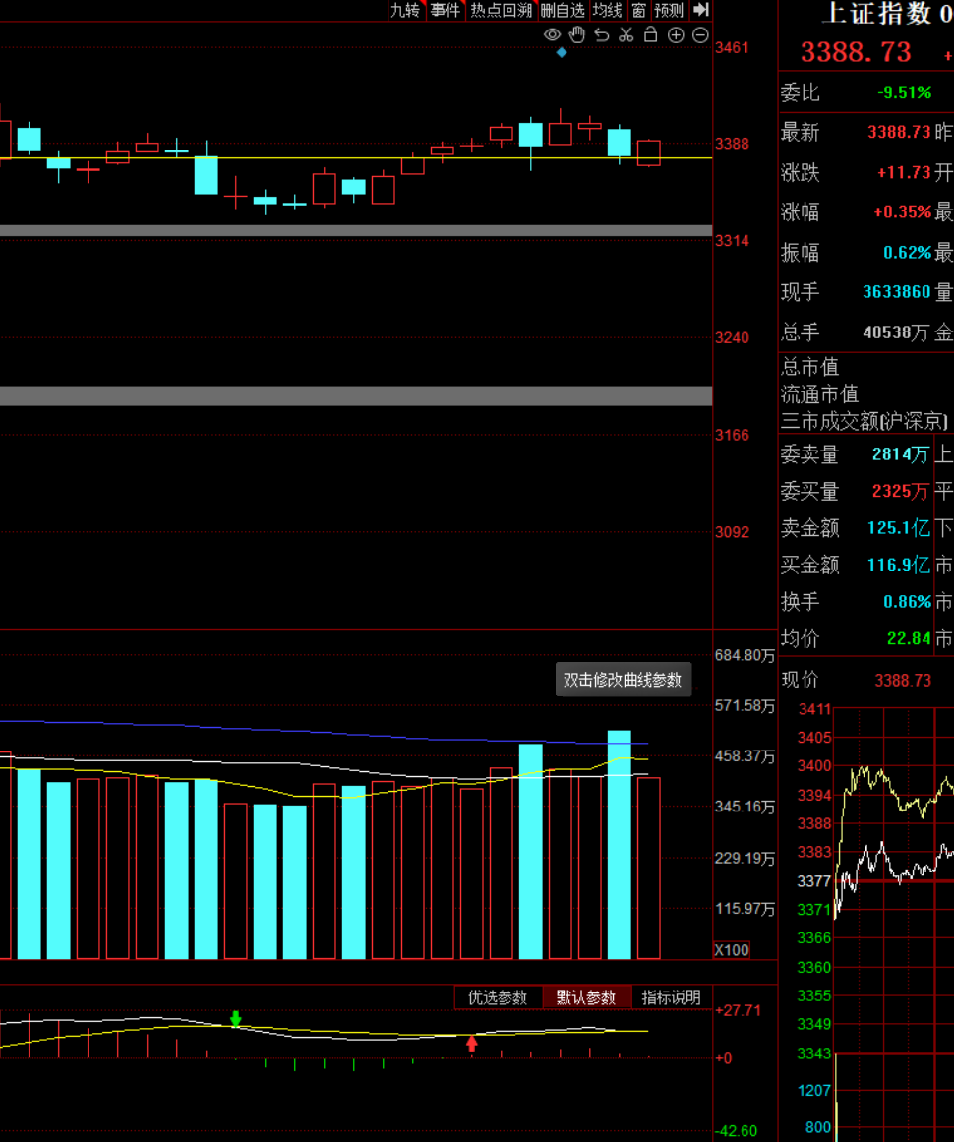Click the 委比 value -9.51%
The image size is (954, 1142).
pyautogui.click(x=904, y=92)
